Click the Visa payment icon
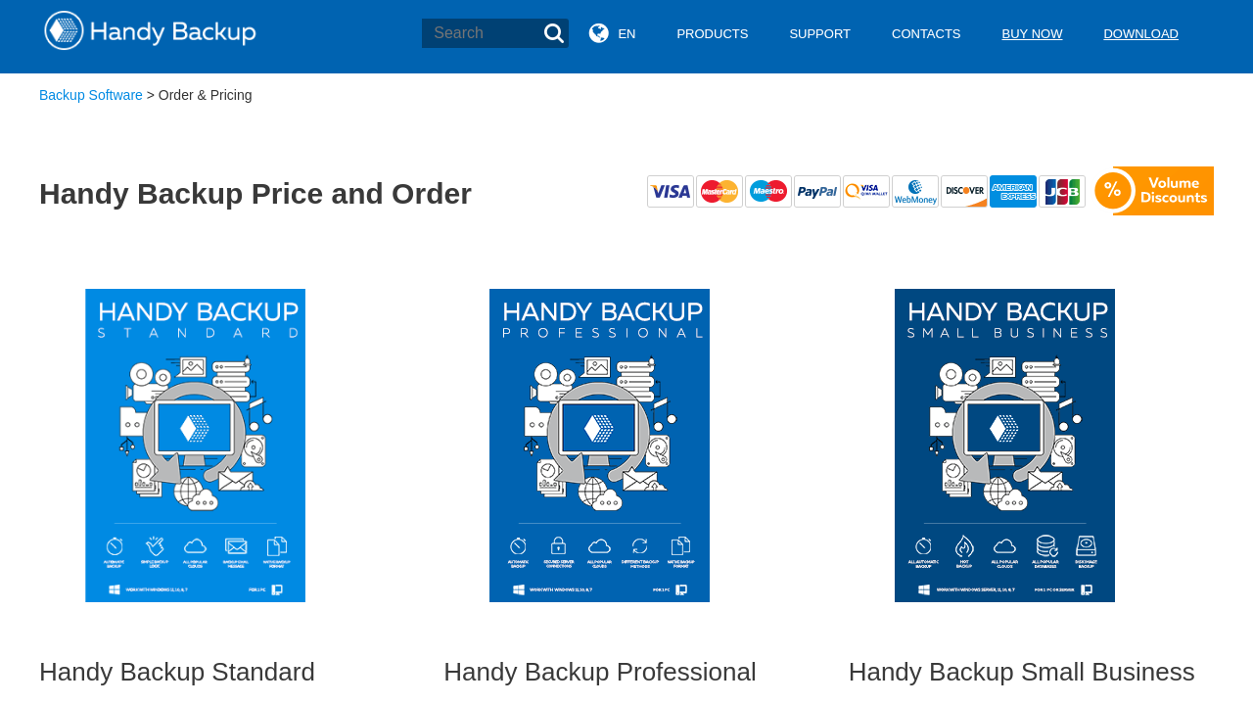 pyautogui.click(x=671, y=192)
